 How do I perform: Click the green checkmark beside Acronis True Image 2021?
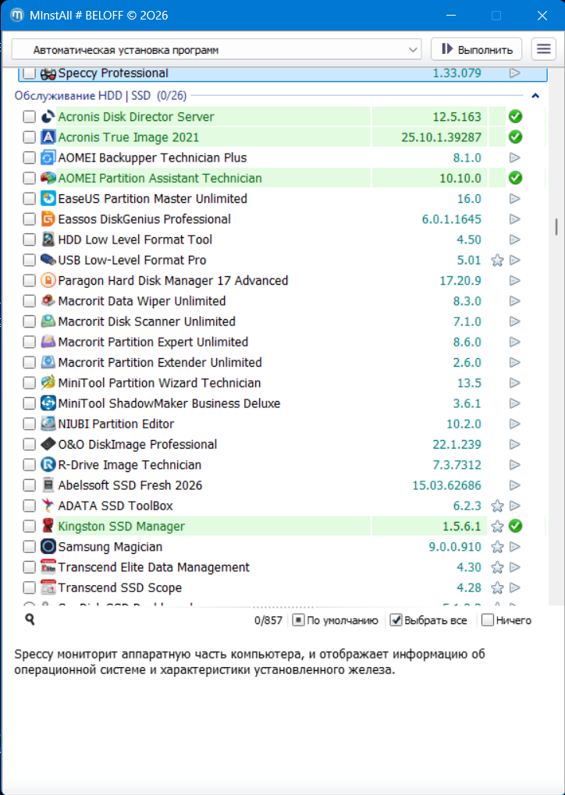coord(514,137)
